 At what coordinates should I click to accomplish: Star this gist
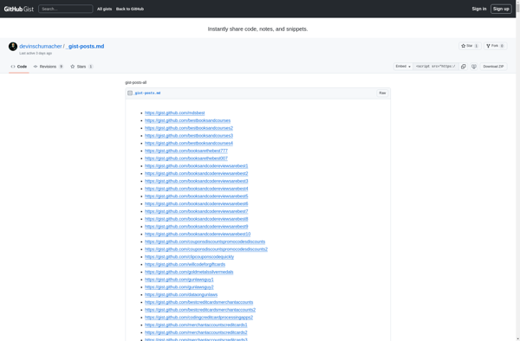point(470,46)
